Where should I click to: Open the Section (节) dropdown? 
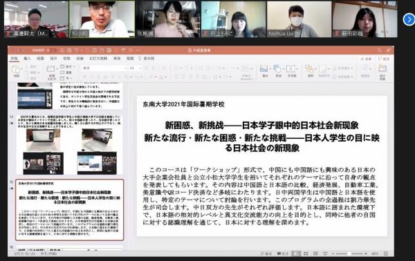(x=66, y=79)
